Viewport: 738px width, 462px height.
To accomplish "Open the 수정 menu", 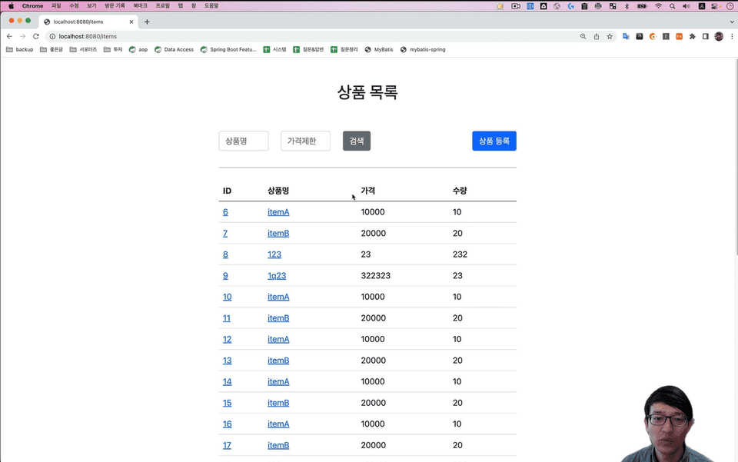I will pyautogui.click(x=74, y=6).
